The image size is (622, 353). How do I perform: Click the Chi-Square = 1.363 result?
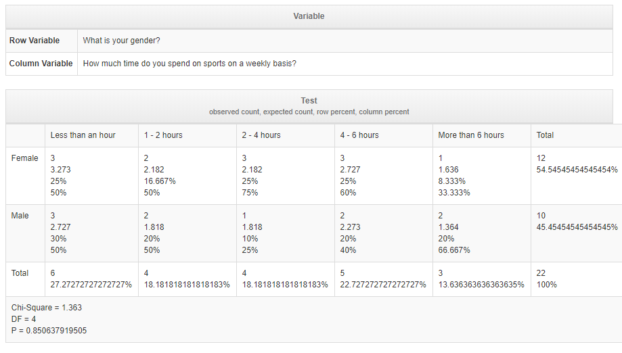pyautogui.click(x=47, y=308)
